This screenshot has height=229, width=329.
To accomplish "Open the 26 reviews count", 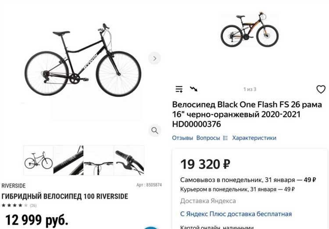I will (33, 205).
